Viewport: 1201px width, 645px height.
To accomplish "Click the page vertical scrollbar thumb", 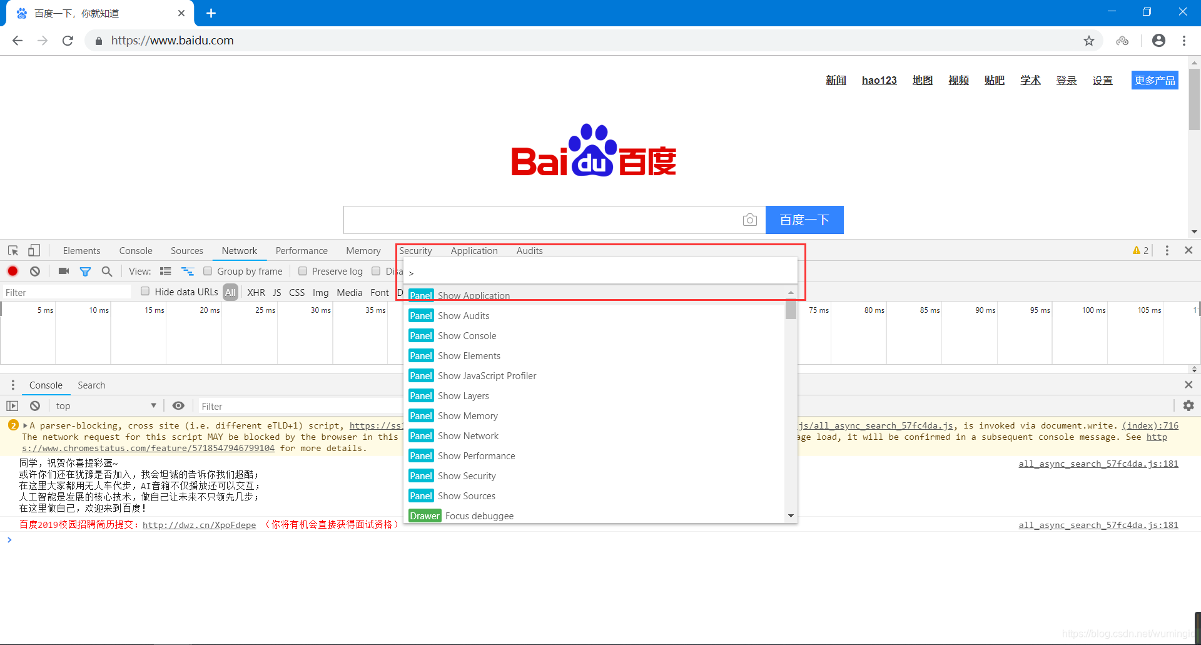I will [1194, 99].
